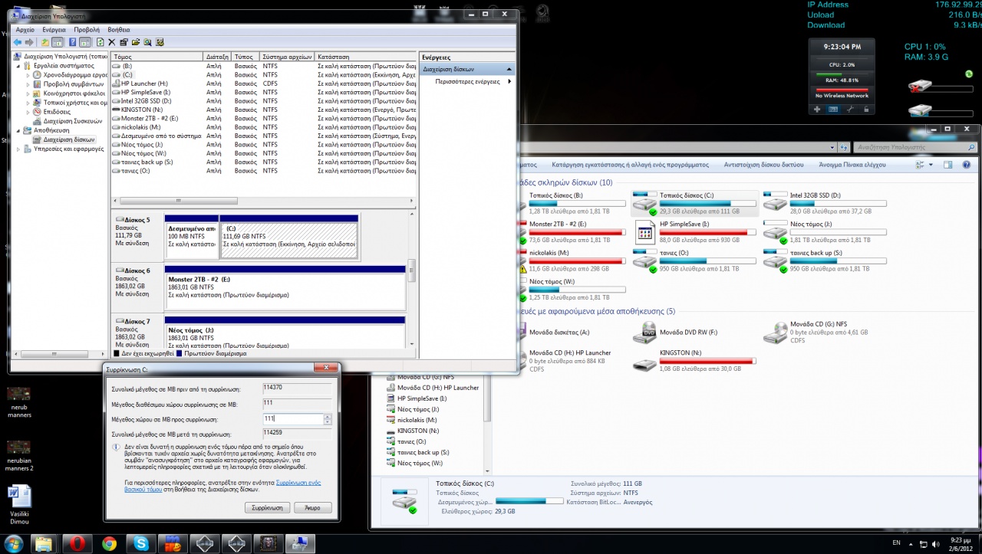Open the Προβολή menu

tap(87, 30)
